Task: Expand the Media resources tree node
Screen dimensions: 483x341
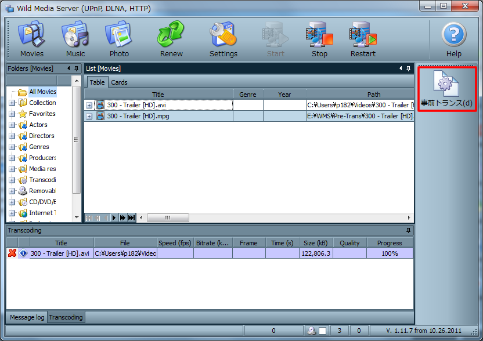Action: tap(12, 169)
